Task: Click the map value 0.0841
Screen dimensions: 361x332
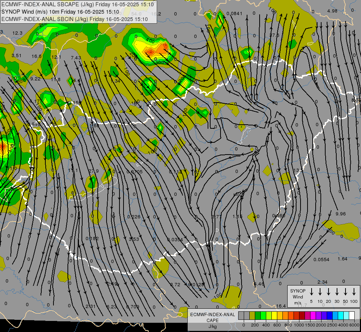Action: (x=235, y=14)
